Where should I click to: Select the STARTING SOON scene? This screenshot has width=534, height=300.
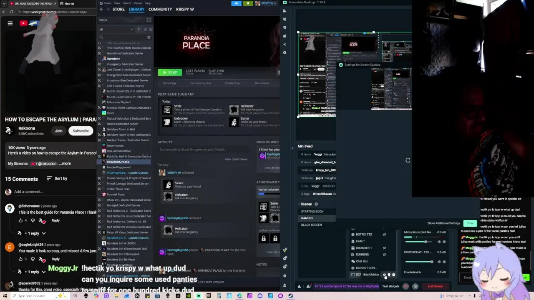(x=312, y=211)
